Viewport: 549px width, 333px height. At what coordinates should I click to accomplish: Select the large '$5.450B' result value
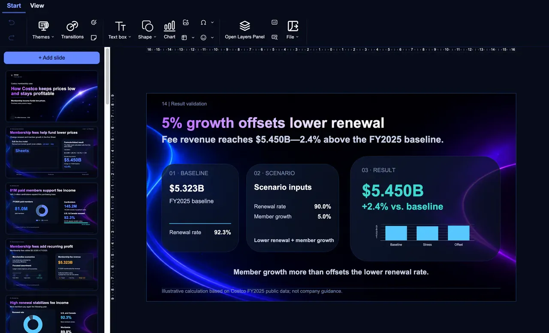click(x=393, y=191)
